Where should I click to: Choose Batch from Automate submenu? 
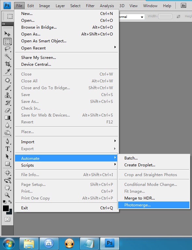[x=154, y=158]
